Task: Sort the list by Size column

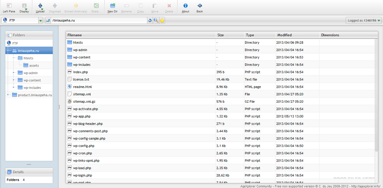Action: pyautogui.click(x=230, y=35)
